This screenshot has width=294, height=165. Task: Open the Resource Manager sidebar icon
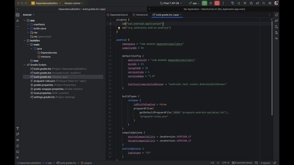pyautogui.click(x=17, y=21)
